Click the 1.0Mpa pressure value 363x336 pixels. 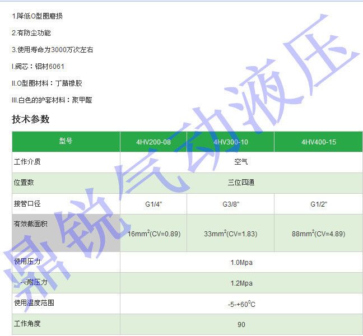[x=241, y=263]
